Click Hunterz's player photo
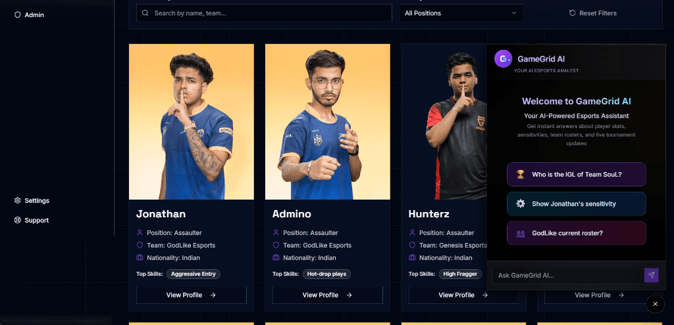Image resolution: width=674 pixels, height=325 pixels. [x=444, y=121]
